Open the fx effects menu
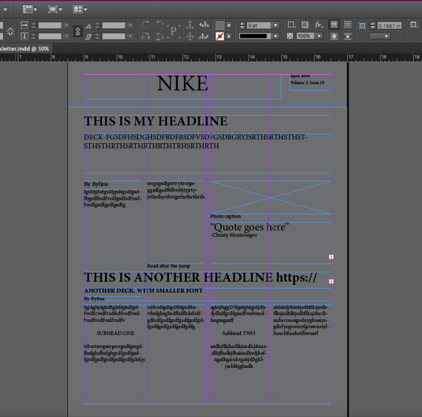Screen dimensions: 422x417 pos(318,25)
